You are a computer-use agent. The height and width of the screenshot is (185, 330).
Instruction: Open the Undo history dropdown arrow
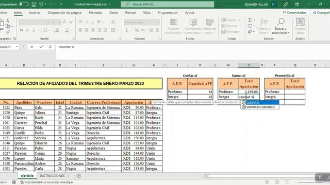click(x=46, y=4)
